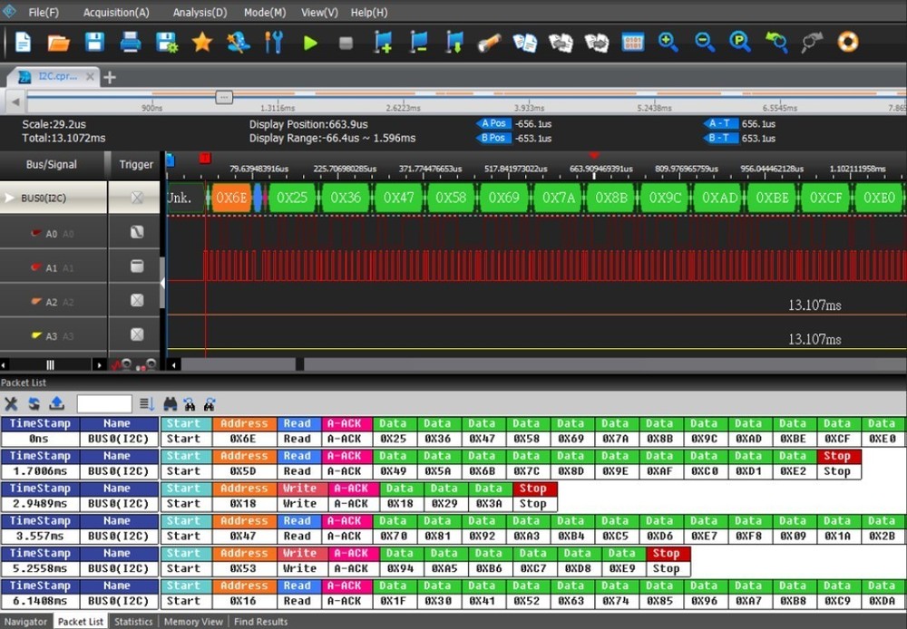Image resolution: width=907 pixels, height=629 pixels.
Task: Toggle the trigger condition for channel A1
Action: 137,266
